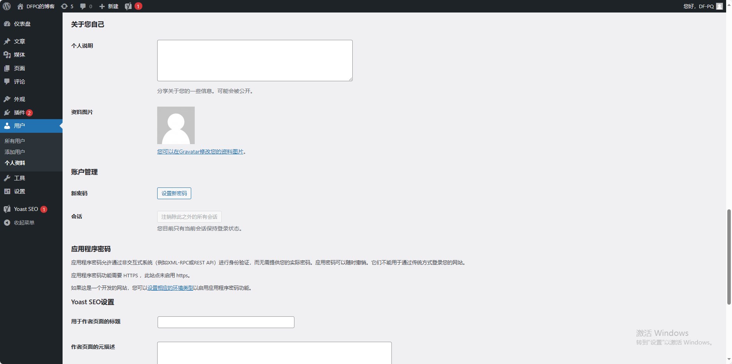Click the author page title field
Viewport: 732px width, 364px height.
coord(226,322)
